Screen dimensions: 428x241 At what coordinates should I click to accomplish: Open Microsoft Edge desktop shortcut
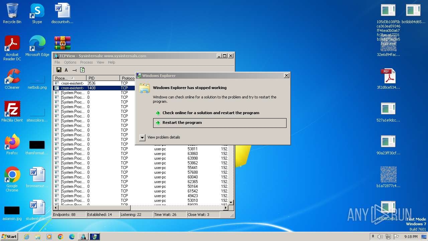coord(37,46)
